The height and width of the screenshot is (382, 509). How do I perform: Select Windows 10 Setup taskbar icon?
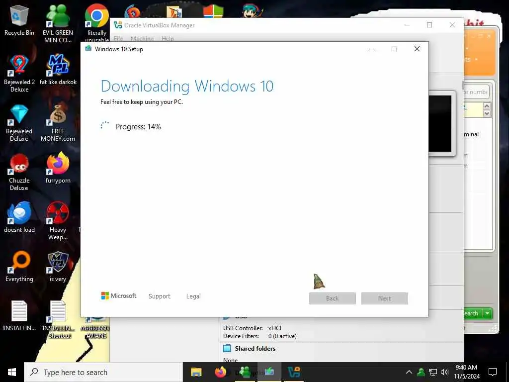269,372
